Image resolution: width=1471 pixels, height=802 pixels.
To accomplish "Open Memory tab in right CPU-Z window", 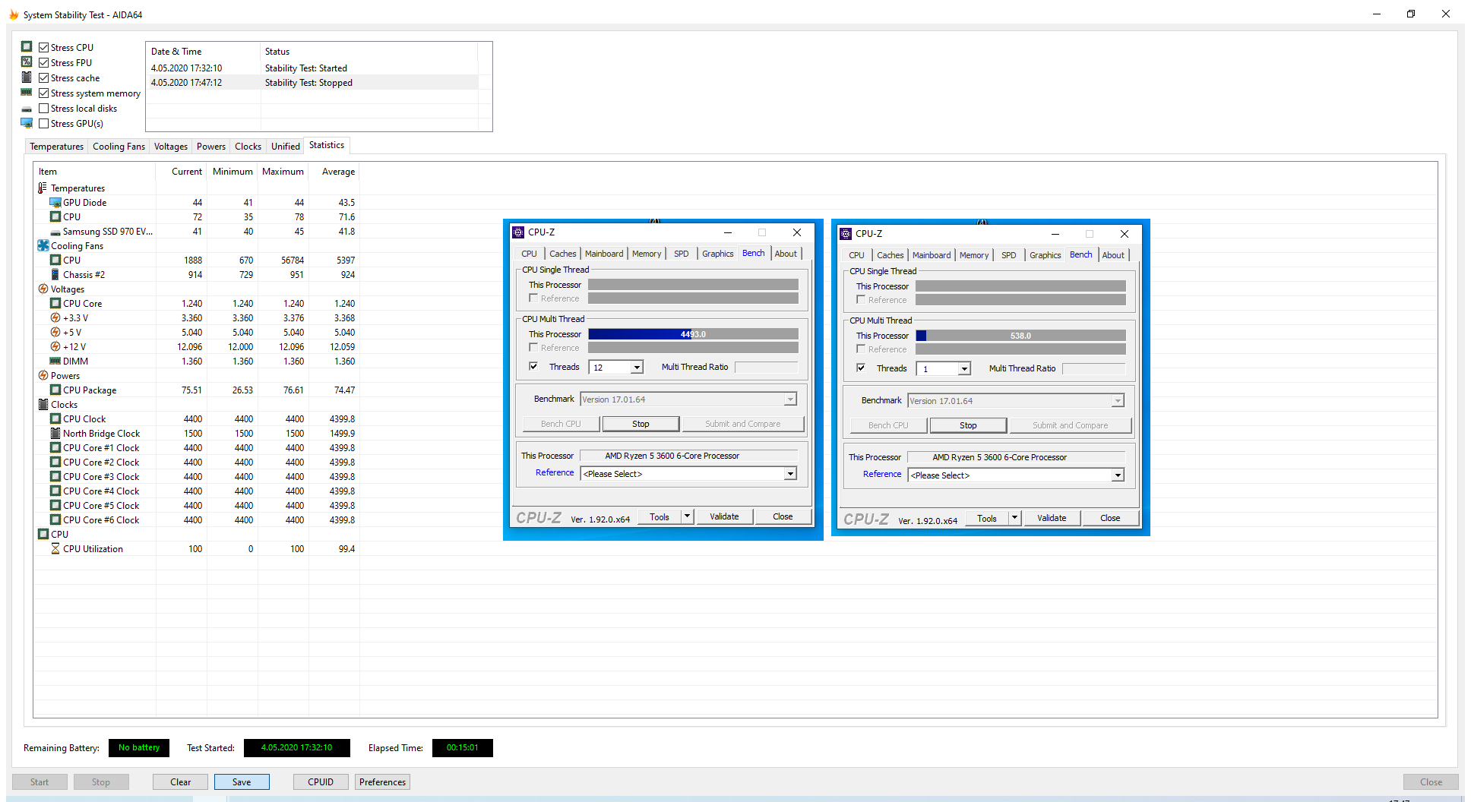I will [974, 255].
